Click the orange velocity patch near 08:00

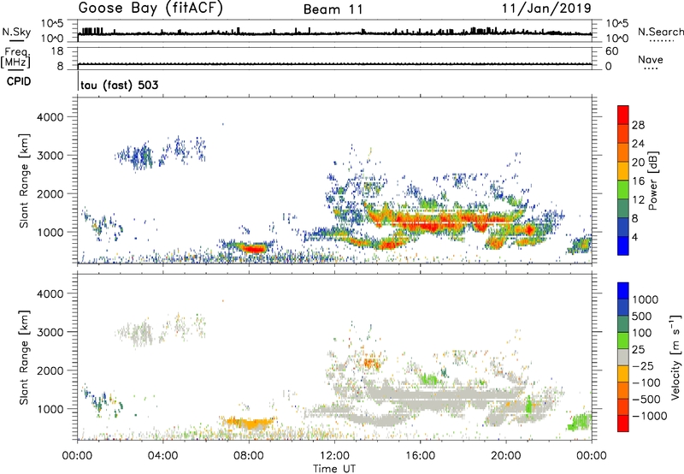click(250, 423)
